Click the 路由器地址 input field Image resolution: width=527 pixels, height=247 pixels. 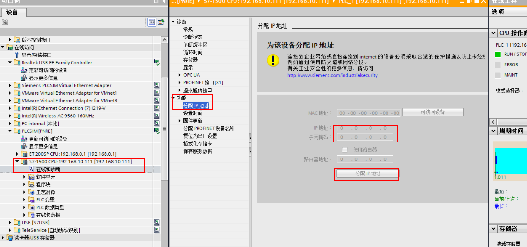point(365,159)
